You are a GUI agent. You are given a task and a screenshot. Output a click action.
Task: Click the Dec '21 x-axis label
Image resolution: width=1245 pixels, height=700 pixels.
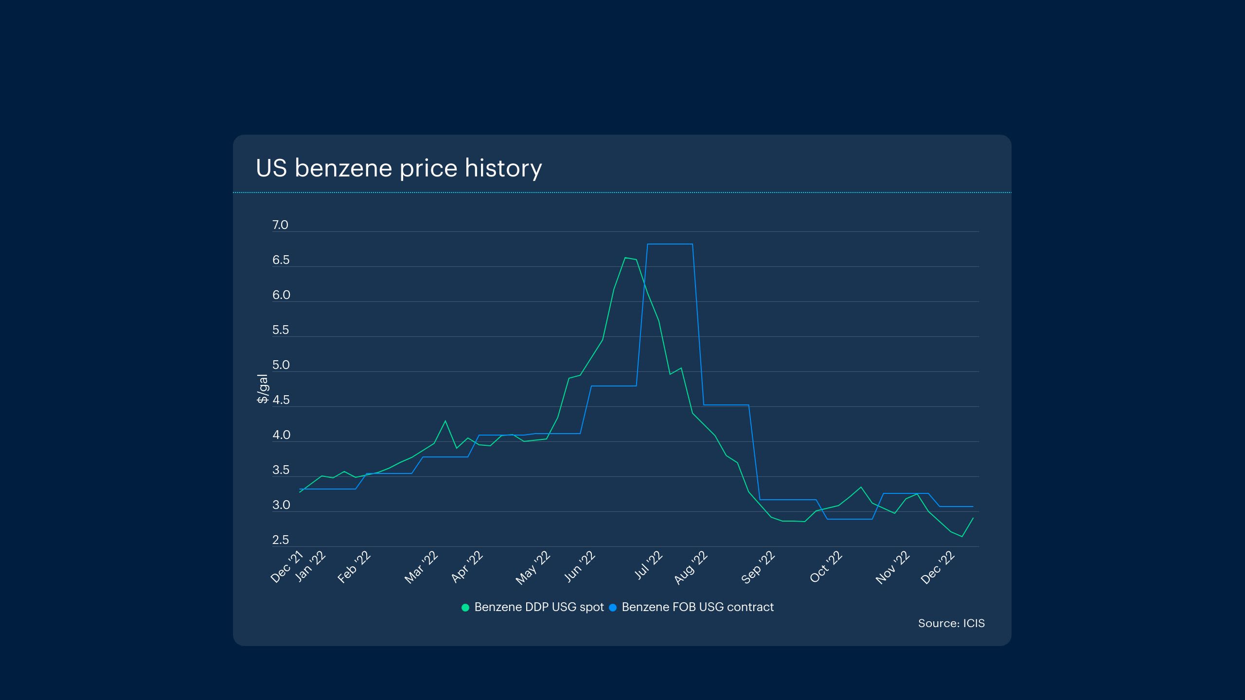point(287,567)
